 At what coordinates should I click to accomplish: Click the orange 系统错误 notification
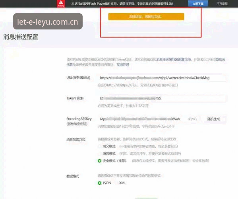point(146,17)
